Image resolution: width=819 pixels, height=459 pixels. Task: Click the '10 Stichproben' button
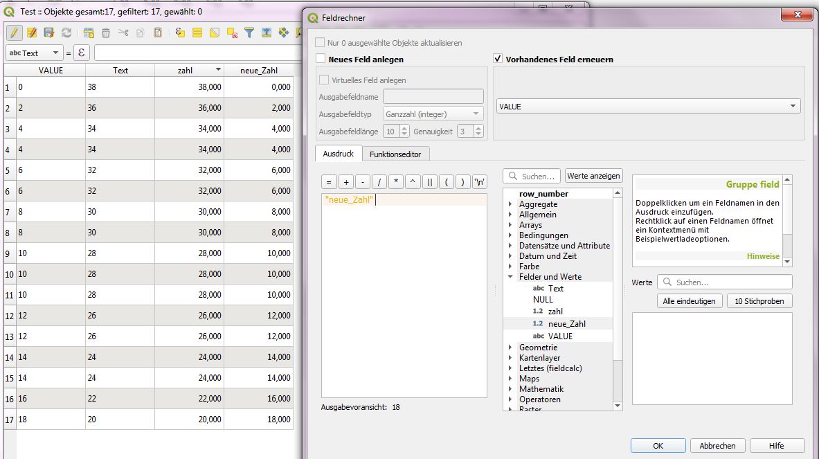point(759,301)
